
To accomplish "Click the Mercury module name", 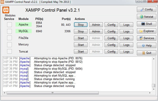I will (23, 45).
